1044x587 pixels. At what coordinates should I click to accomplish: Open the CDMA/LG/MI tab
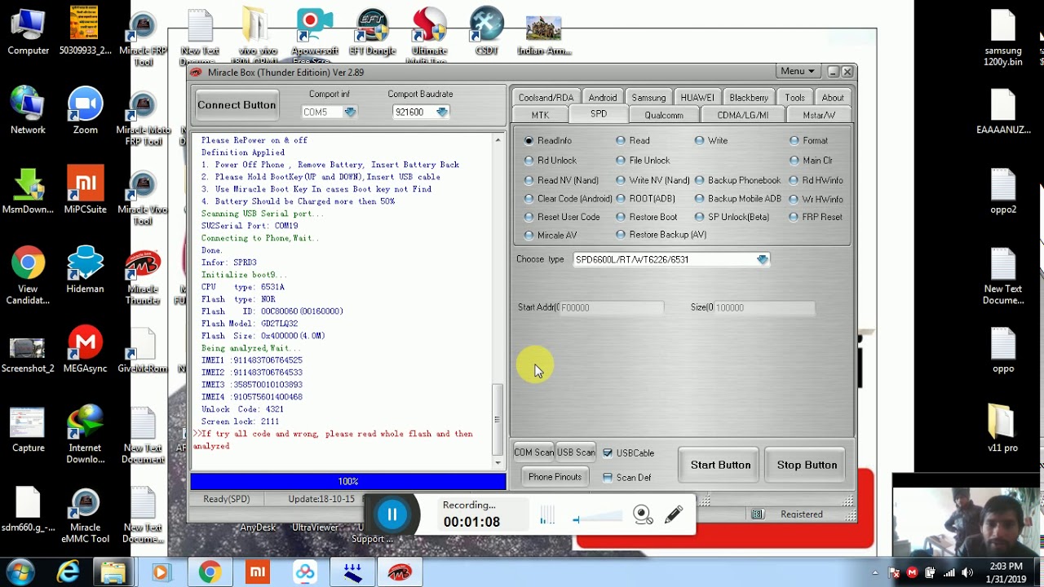(742, 115)
